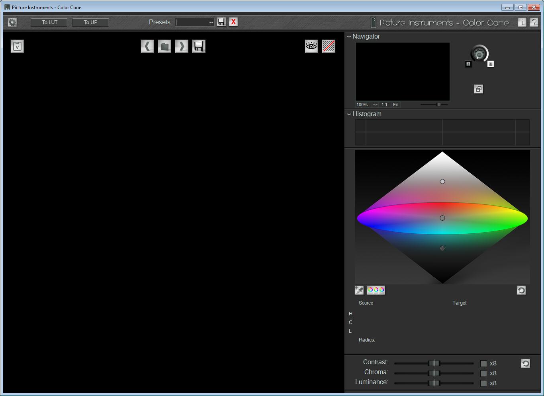
Task: Save the image with the floppy icon above the canvas
Action: (x=199, y=46)
